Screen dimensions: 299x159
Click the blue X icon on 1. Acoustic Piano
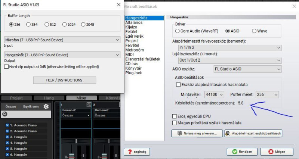(7, 125)
